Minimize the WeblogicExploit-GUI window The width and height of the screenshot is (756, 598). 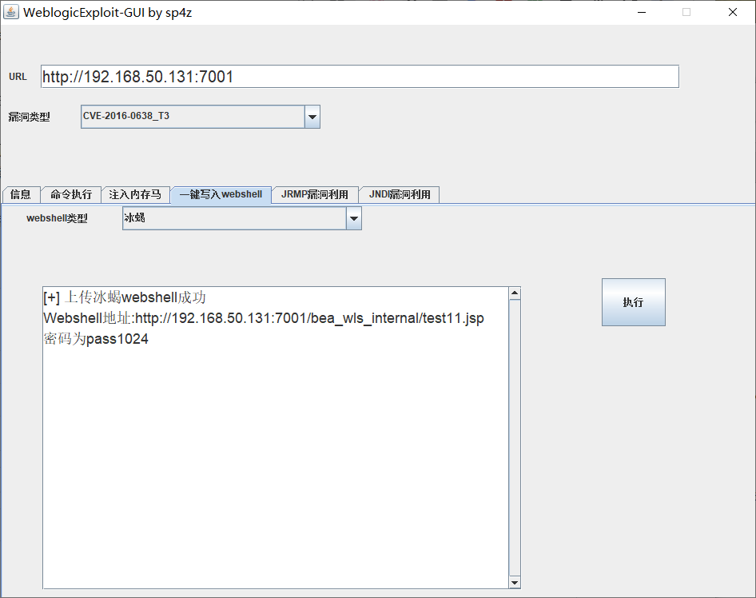click(642, 13)
